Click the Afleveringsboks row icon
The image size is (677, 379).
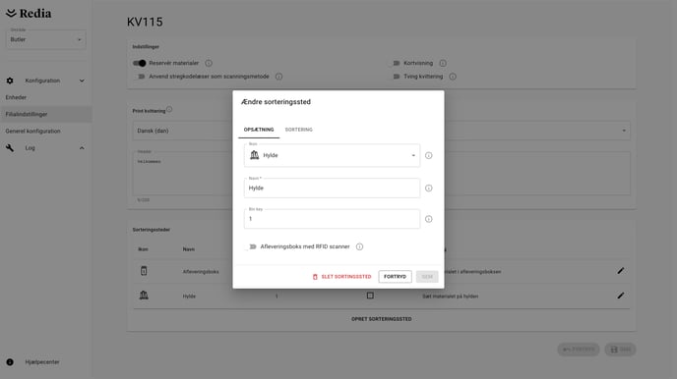(x=144, y=271)
